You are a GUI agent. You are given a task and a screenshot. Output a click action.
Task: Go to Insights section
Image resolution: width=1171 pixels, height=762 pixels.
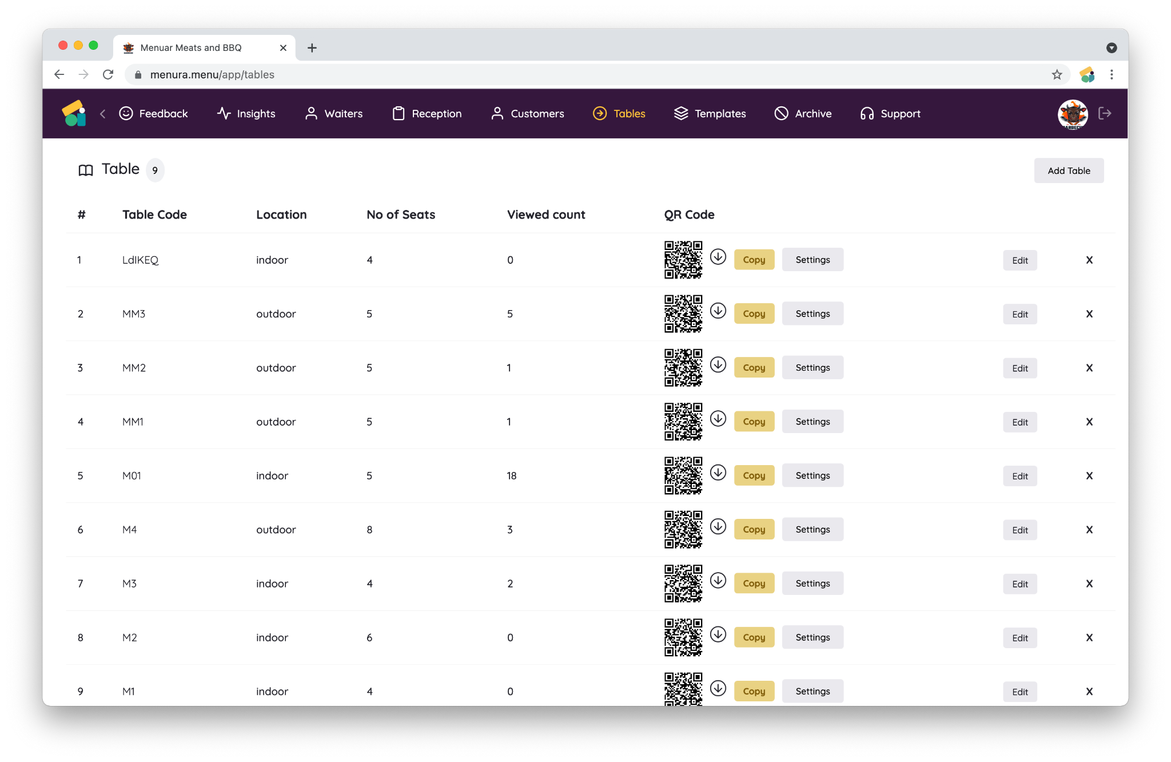246,113
